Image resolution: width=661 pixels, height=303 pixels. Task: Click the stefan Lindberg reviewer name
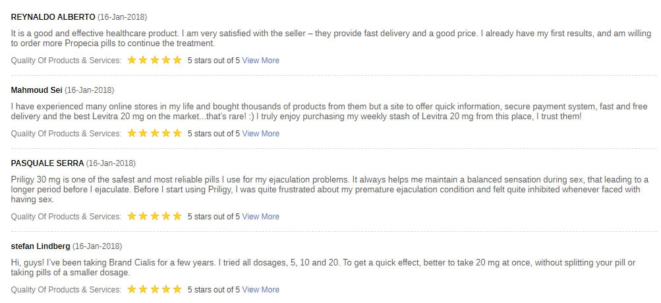tap(40, 246)
